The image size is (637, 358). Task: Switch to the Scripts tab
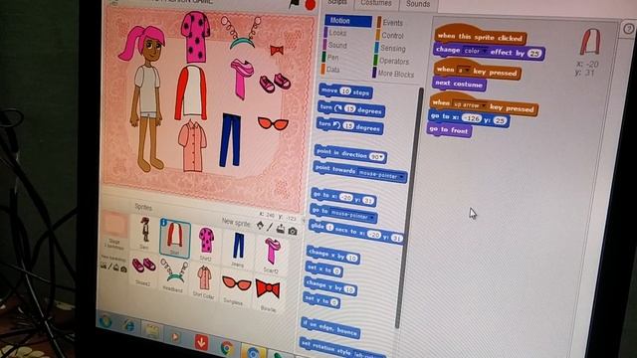tap(337, 2)
